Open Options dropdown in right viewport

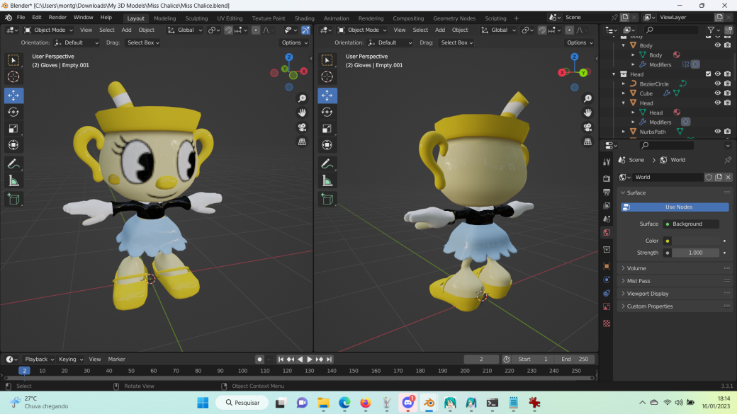coord(580,42)
